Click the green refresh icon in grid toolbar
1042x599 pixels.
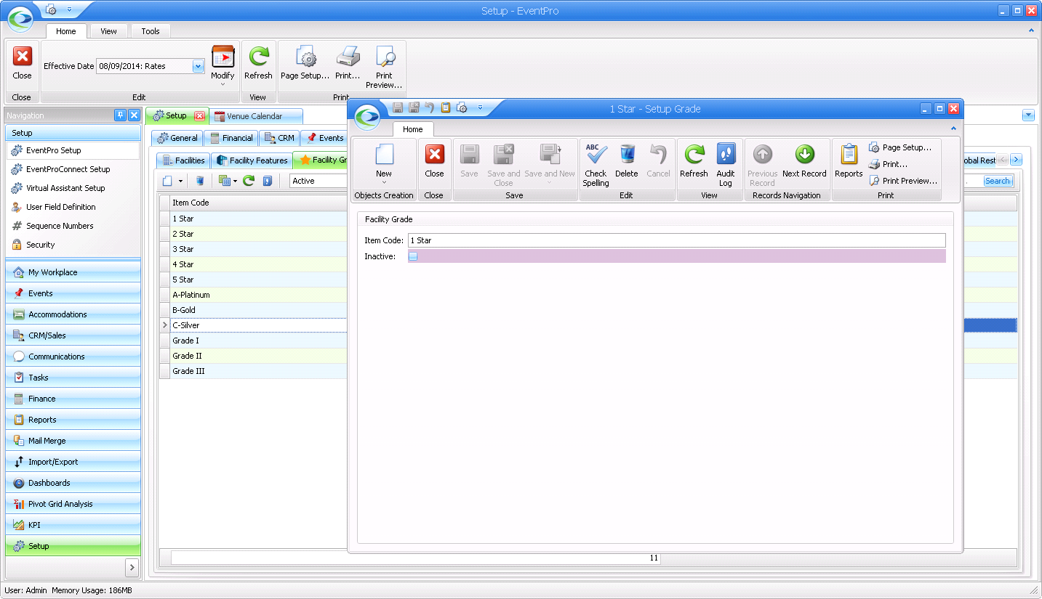[249, 181]
